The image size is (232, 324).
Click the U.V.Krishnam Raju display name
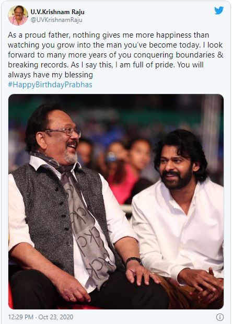(57, 12)
